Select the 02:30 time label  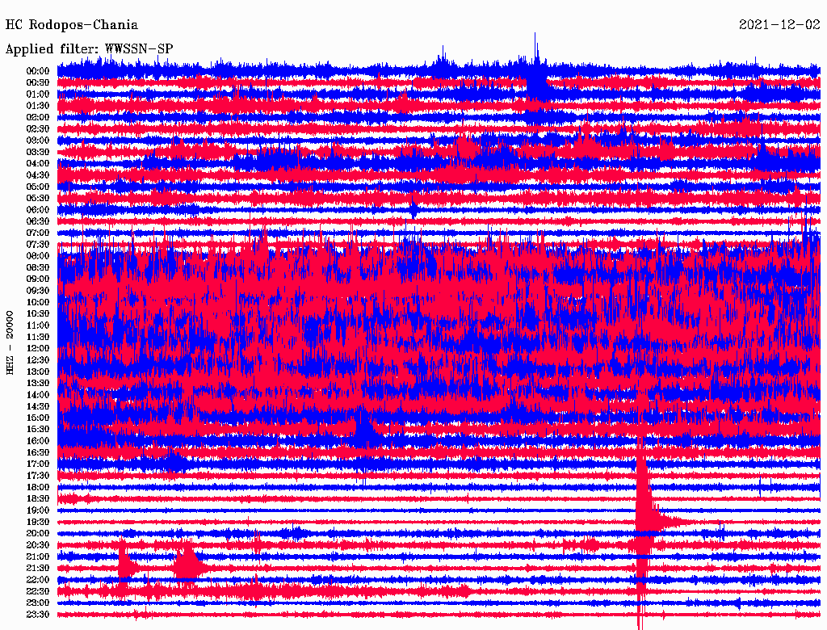pos(37,128)
